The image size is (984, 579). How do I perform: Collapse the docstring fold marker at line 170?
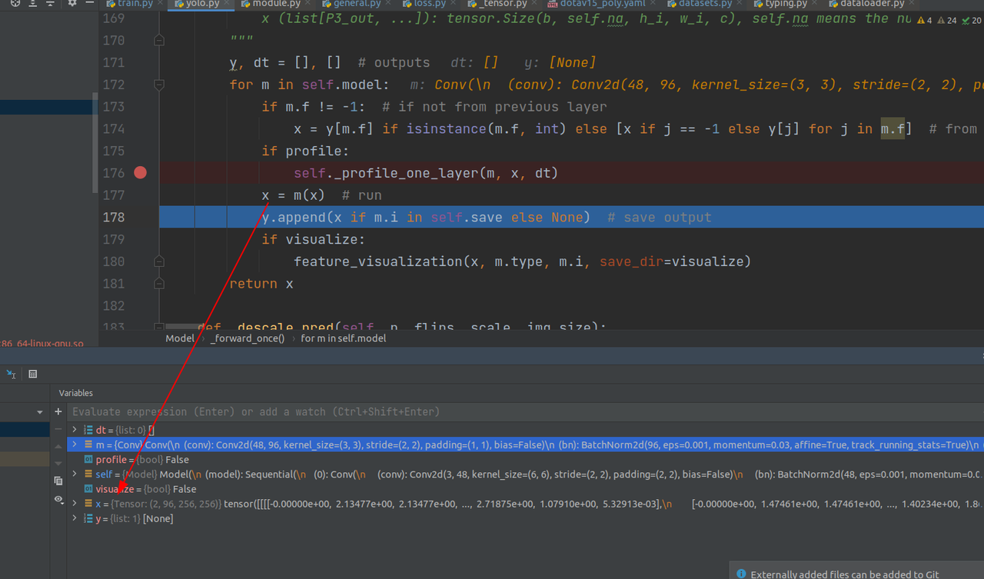tap(159, 40)
